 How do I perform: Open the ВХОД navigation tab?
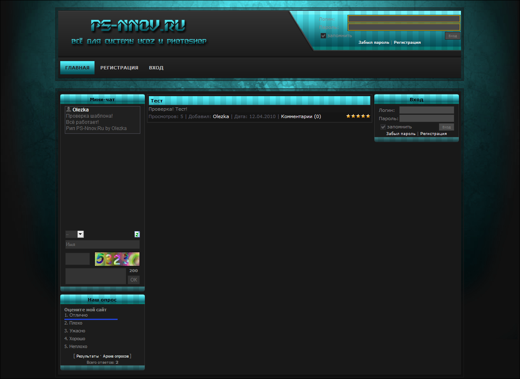156,68
